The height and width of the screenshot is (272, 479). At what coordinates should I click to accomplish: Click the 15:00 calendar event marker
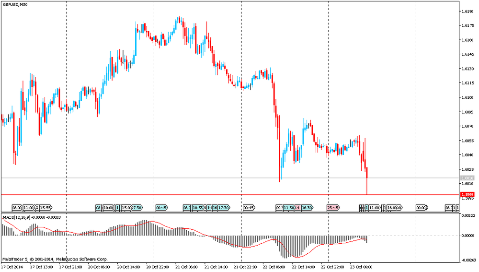click(x=126, y=208)
